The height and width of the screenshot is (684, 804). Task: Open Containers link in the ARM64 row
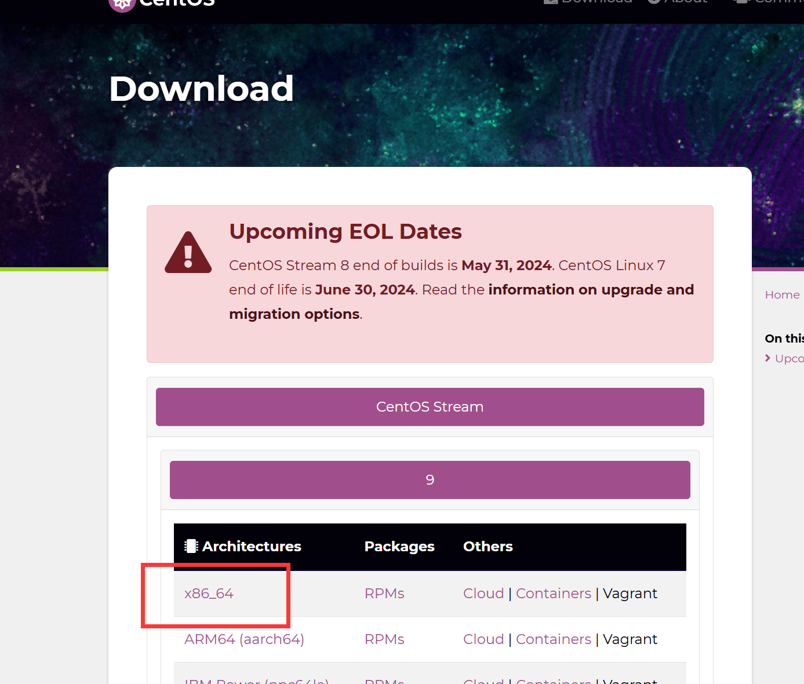click(x=554, y=639)
